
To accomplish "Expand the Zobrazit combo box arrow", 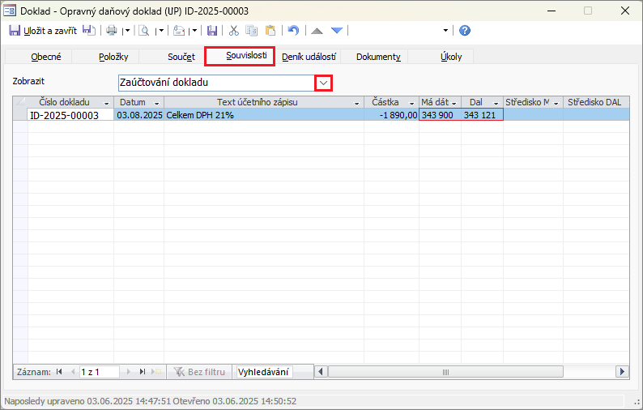I will click(324, 83).
